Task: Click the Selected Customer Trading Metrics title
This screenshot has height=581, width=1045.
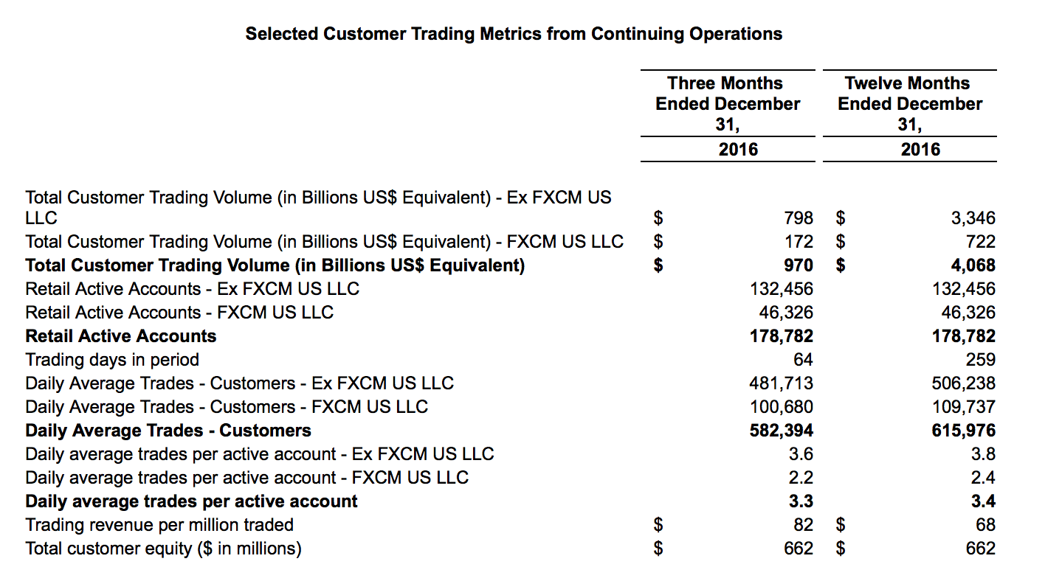Action: click(x=514, y=34)
